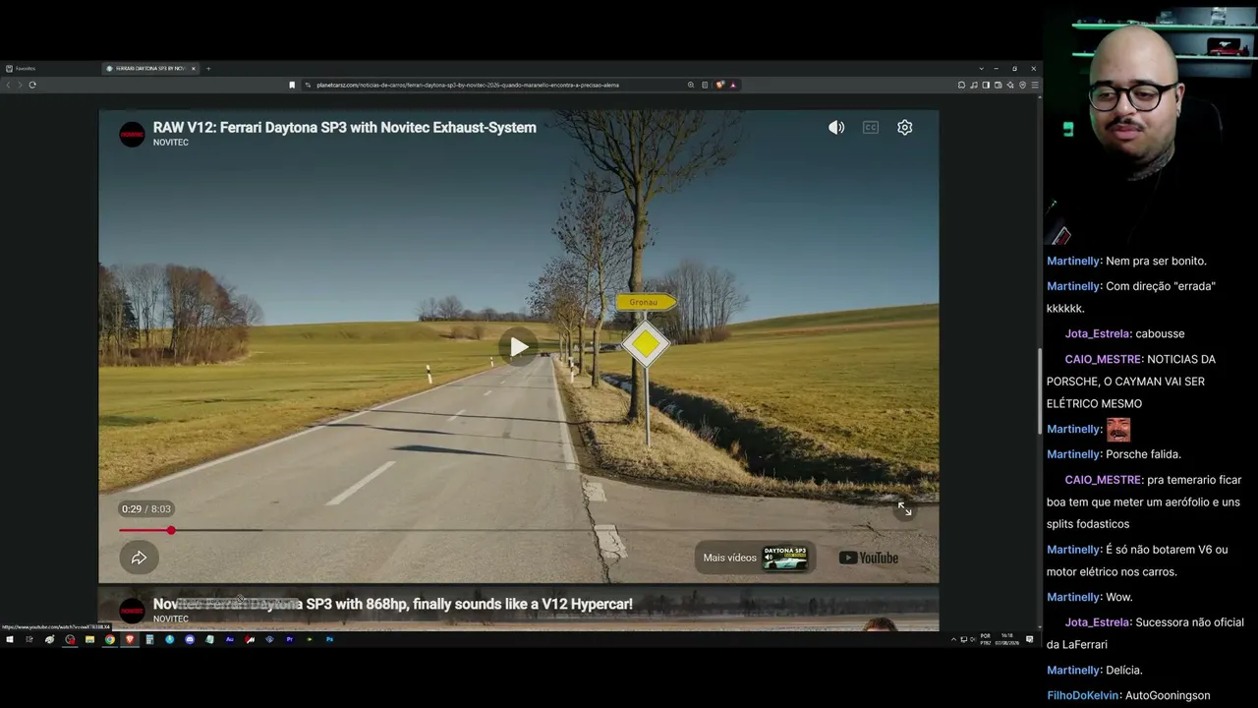Click chat message 'Porsche falida.'

click(x=1143, y=454)
